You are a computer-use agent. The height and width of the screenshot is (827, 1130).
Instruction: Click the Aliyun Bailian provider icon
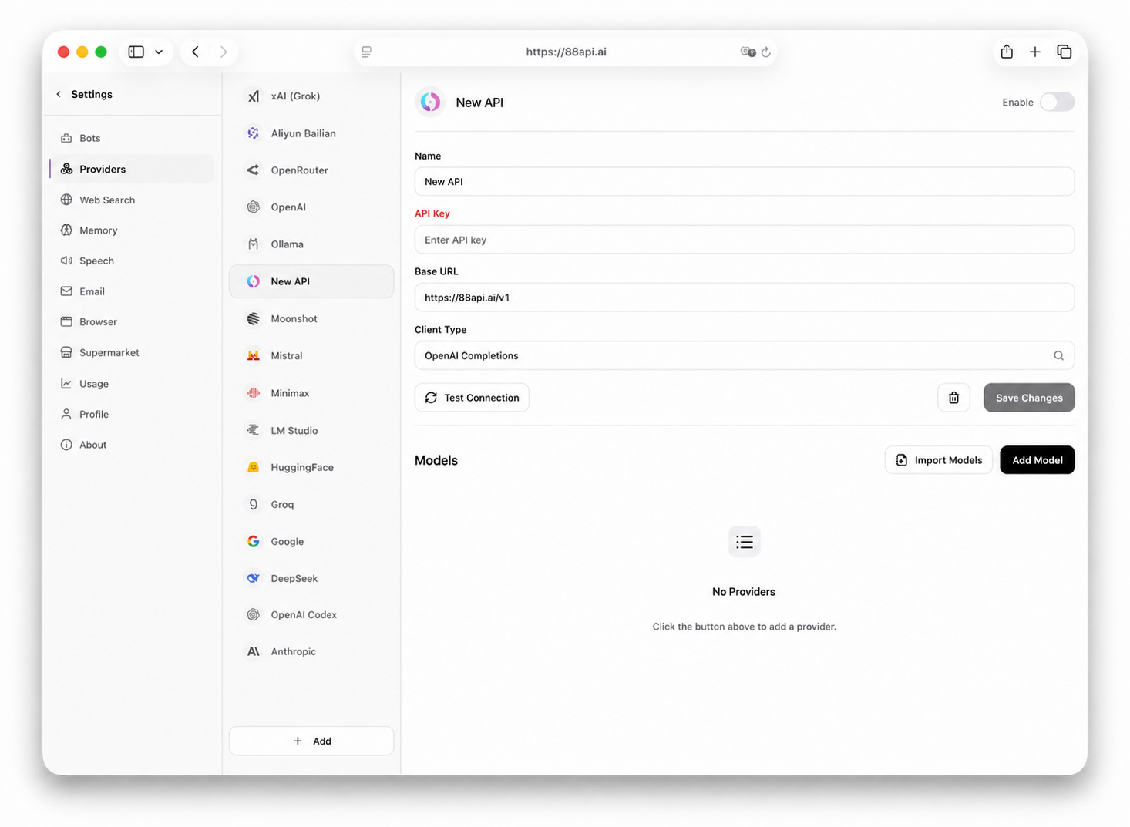[254, 133]
